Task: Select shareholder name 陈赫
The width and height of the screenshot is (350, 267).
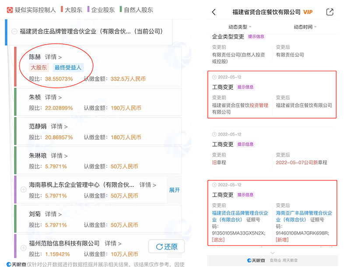Action: (35, 57)
